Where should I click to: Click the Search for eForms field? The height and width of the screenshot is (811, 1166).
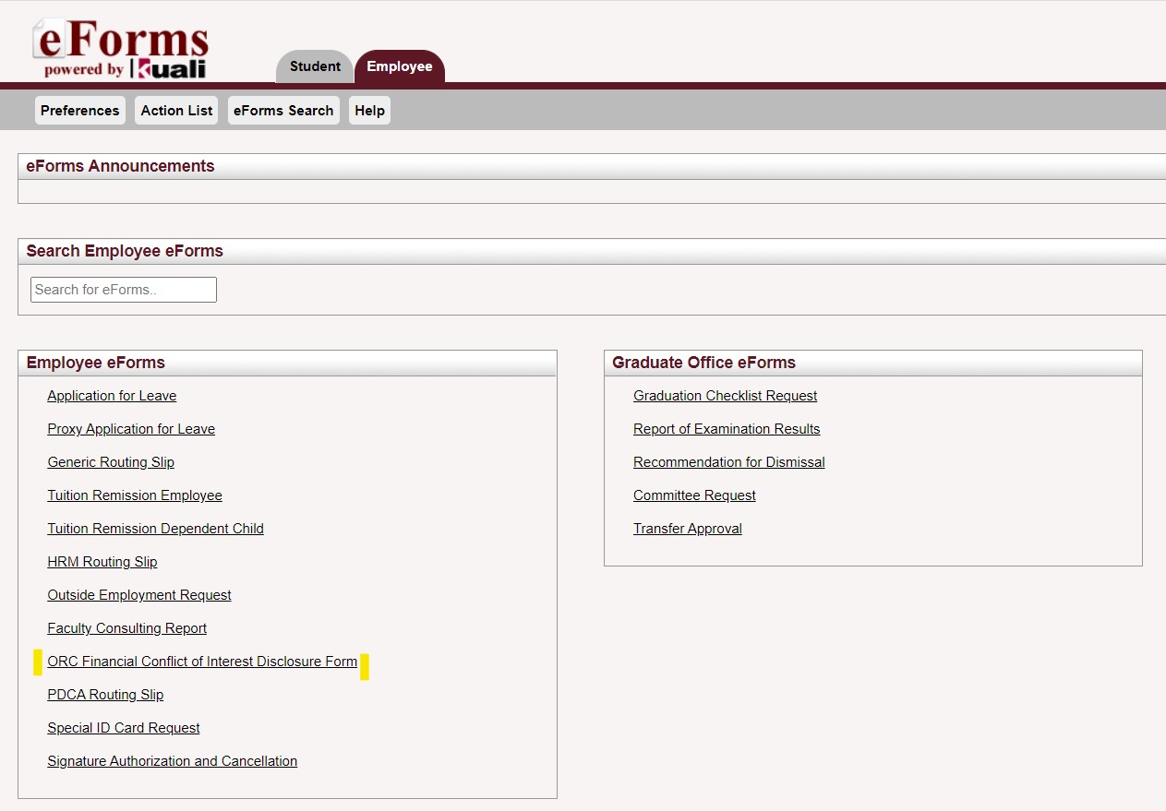tap(124, 290)
